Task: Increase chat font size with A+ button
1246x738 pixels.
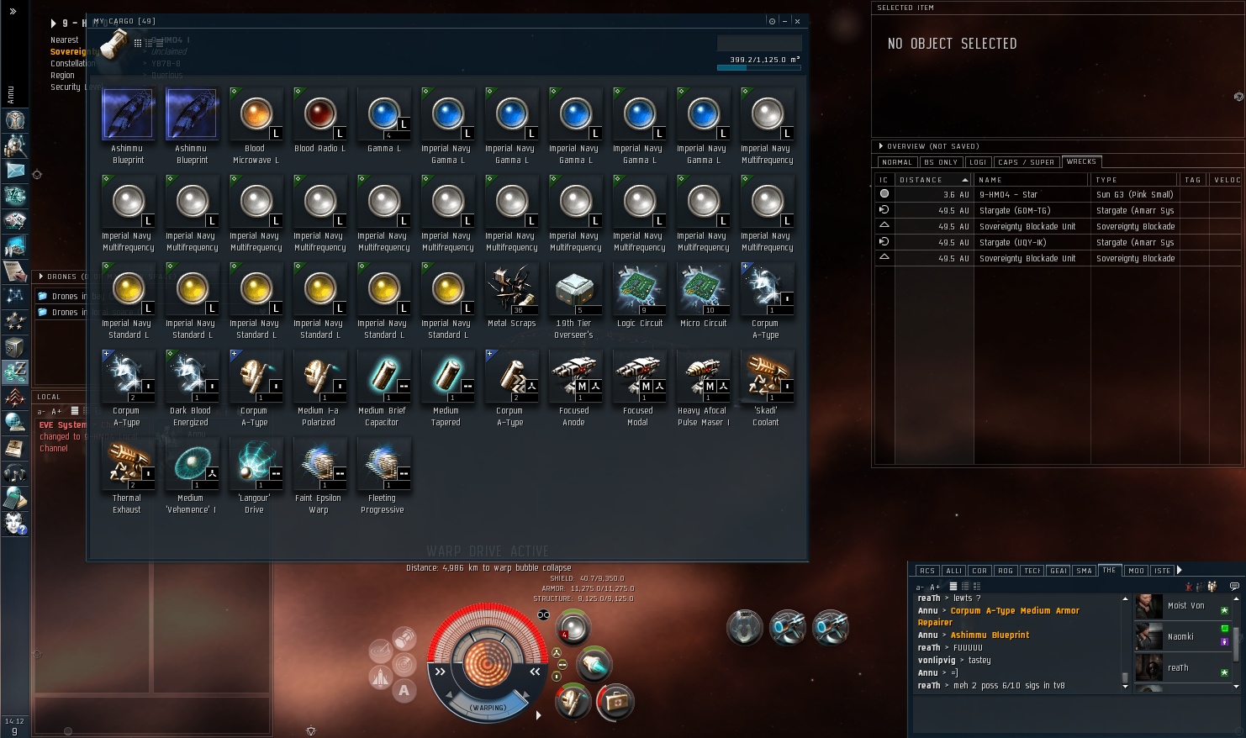Action: (935, 587)
